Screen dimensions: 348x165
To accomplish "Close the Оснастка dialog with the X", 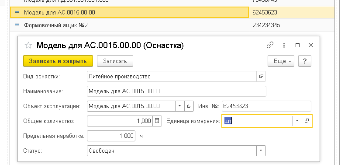I will click(311, 46).
